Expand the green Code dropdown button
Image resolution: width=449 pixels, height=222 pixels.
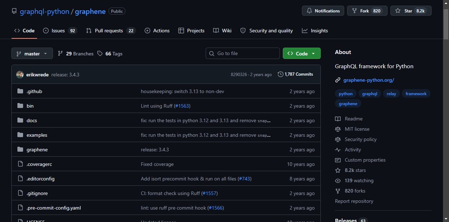[x=302, y=53]
